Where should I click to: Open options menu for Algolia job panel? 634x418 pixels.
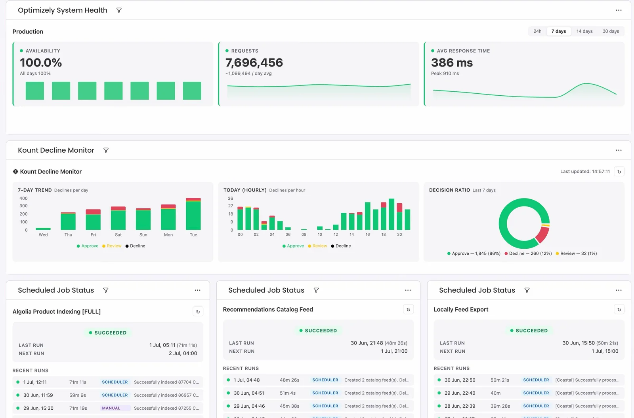[x=197, y=290]
